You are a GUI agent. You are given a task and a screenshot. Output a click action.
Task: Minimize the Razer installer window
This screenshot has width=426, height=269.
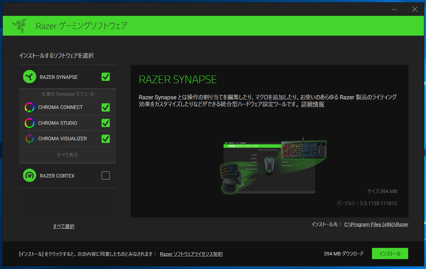point(394,9)
